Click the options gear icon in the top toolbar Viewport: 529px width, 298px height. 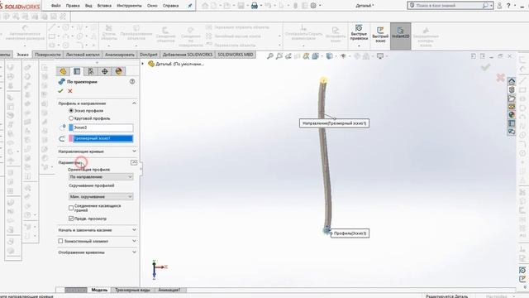[x=313, y=6]
